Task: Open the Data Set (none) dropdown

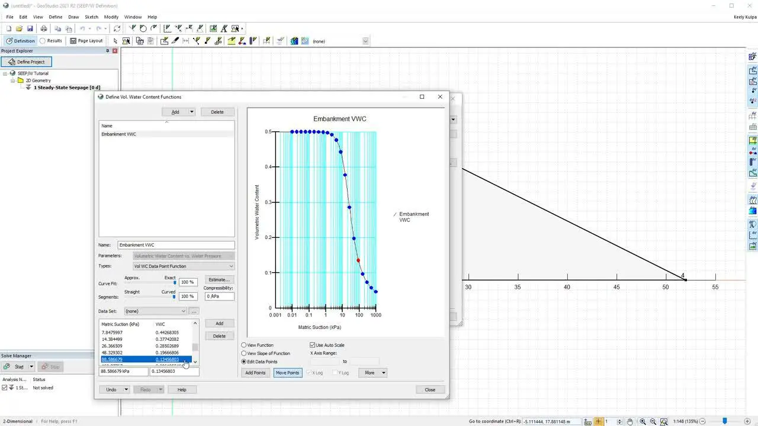Action: [x=183, y=311]
